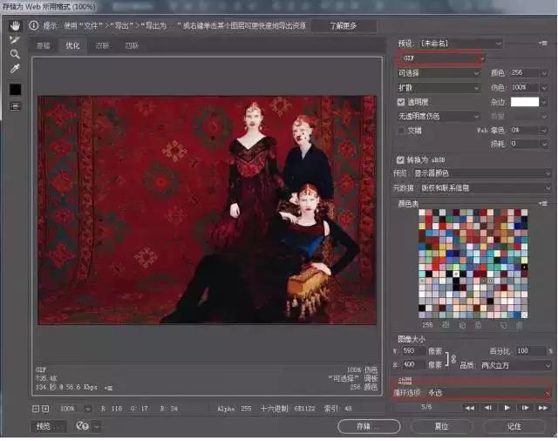This screenshot has width=558, height=441.
Task: Open the GIF file format dropdown
Action: (x=441, y=58)
